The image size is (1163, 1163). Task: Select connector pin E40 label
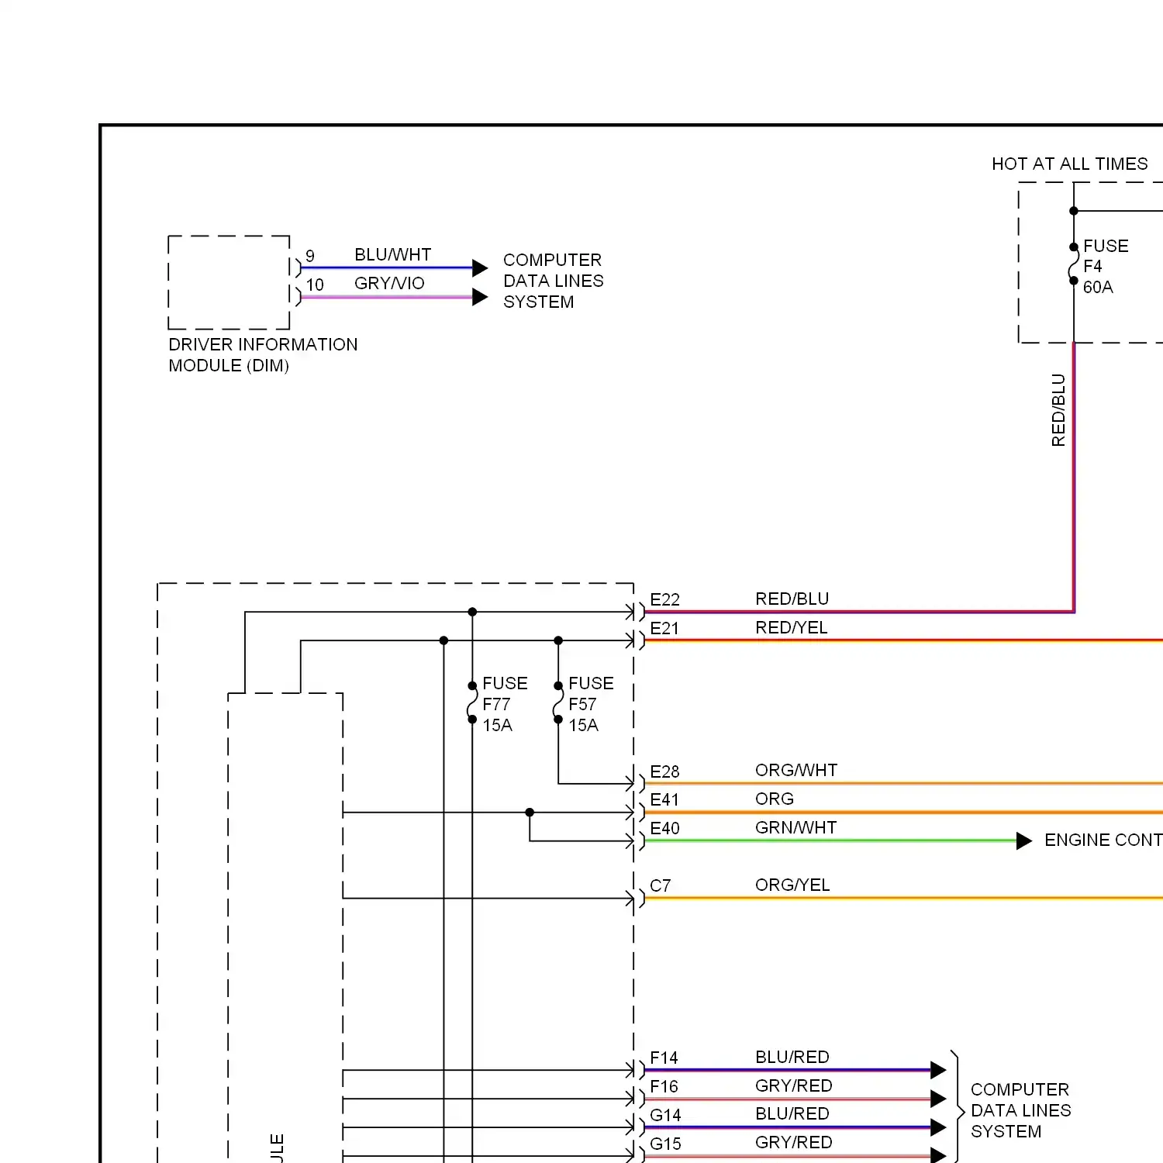[664, 829]
